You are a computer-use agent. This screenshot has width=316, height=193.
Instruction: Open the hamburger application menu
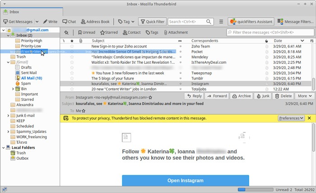click(221, 22)
